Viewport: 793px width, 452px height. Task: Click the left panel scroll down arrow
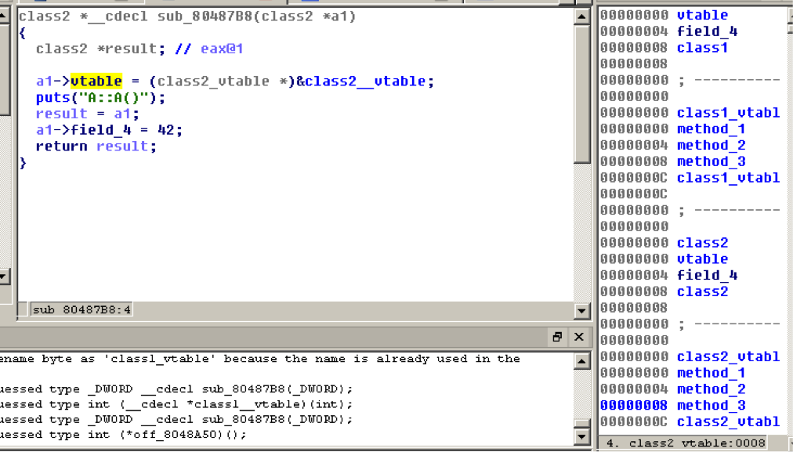pos(3,276)
